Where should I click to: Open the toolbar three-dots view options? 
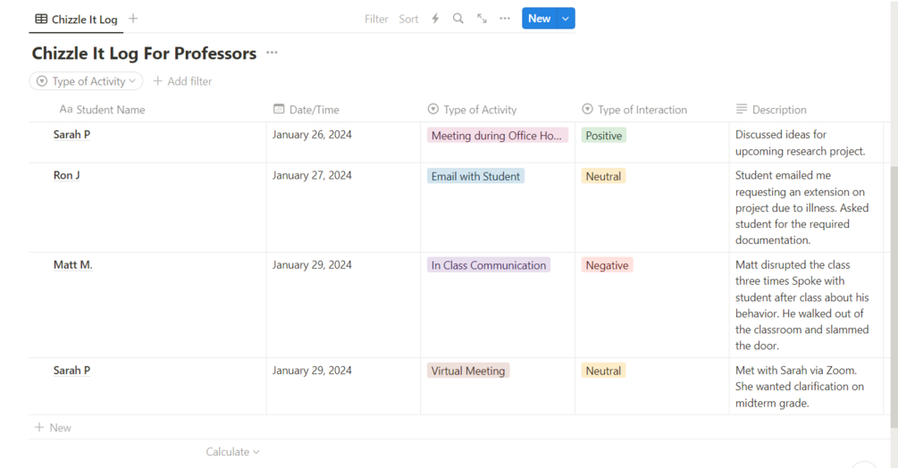pos(505,19)
